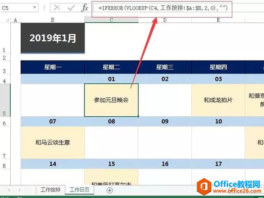Click the cell 和马云谈生意
Image resolution: width=264 pixels, height=198 pixels.
pos(52,143)
